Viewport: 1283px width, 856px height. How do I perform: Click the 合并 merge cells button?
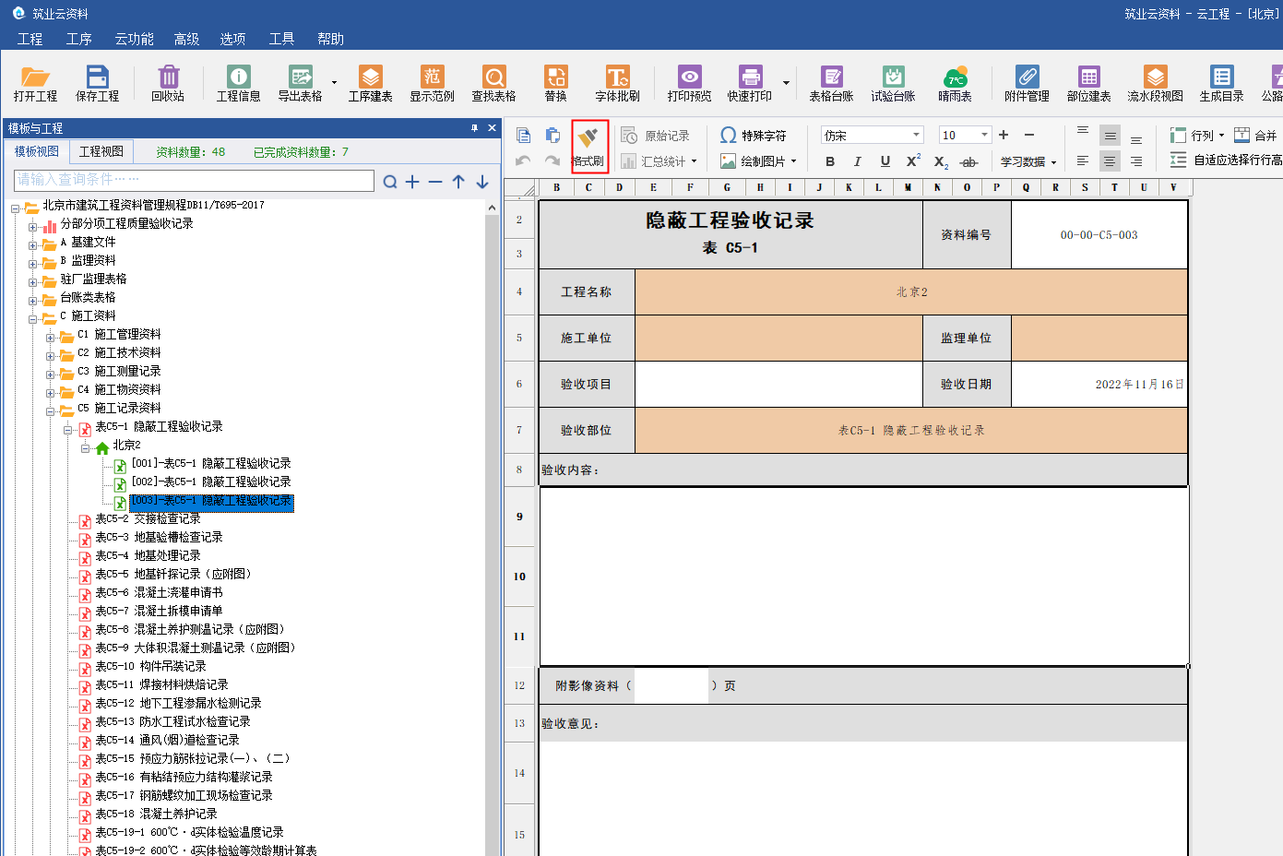click(x=1255, y=136)
